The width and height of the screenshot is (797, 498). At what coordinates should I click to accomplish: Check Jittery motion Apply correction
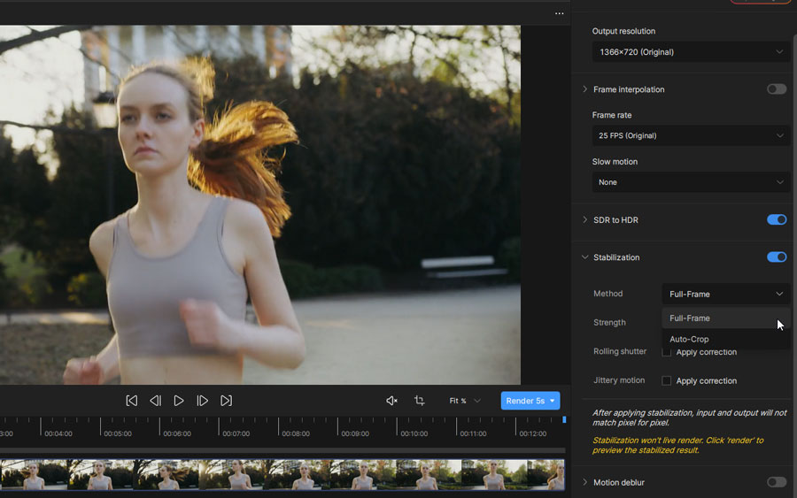click(x=666, y=380)
